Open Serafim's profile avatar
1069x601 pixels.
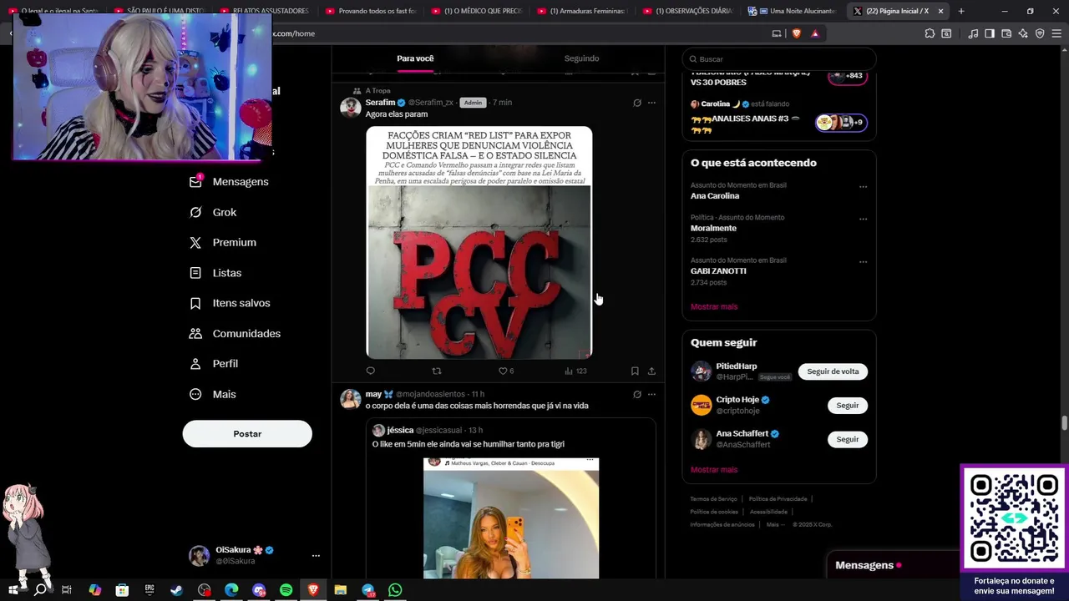click(351, 107)
